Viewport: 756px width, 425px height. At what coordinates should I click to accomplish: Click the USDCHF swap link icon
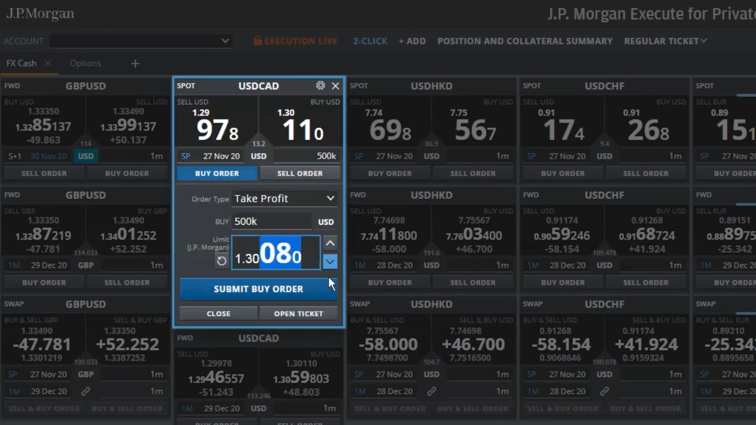pos(604,391)
